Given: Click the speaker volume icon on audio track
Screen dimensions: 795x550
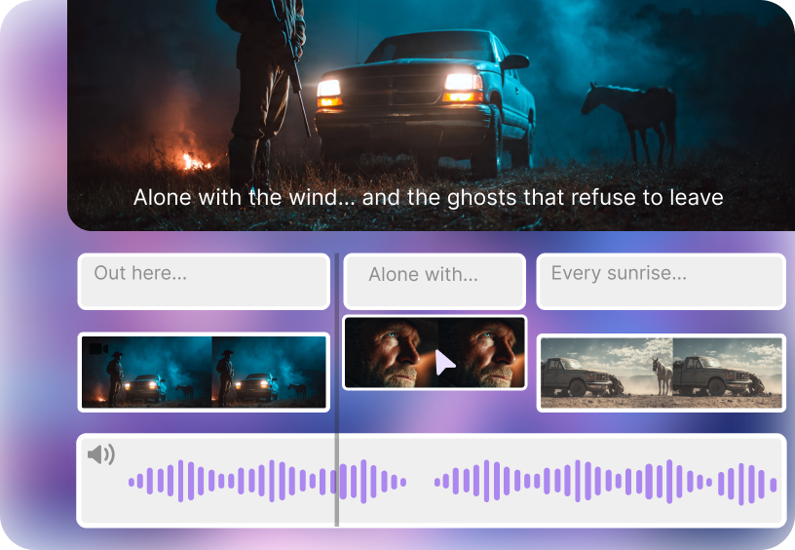Looking at the screenshot, I should tap(101, 454).
